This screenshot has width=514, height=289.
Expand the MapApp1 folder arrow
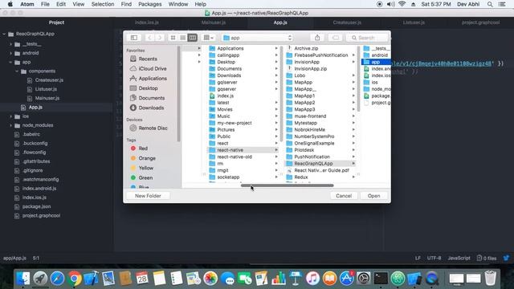pyautogui.click(x=353, y=96)
